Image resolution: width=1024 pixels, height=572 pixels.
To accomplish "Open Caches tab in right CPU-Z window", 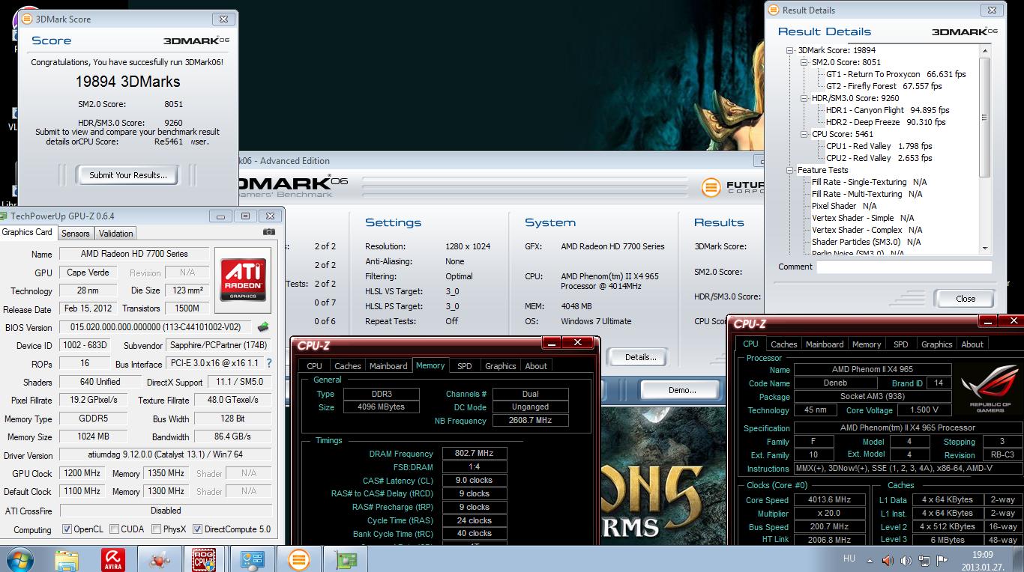I will 784,344.
